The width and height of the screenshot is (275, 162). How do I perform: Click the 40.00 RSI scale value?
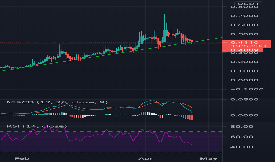coord(242,147)
